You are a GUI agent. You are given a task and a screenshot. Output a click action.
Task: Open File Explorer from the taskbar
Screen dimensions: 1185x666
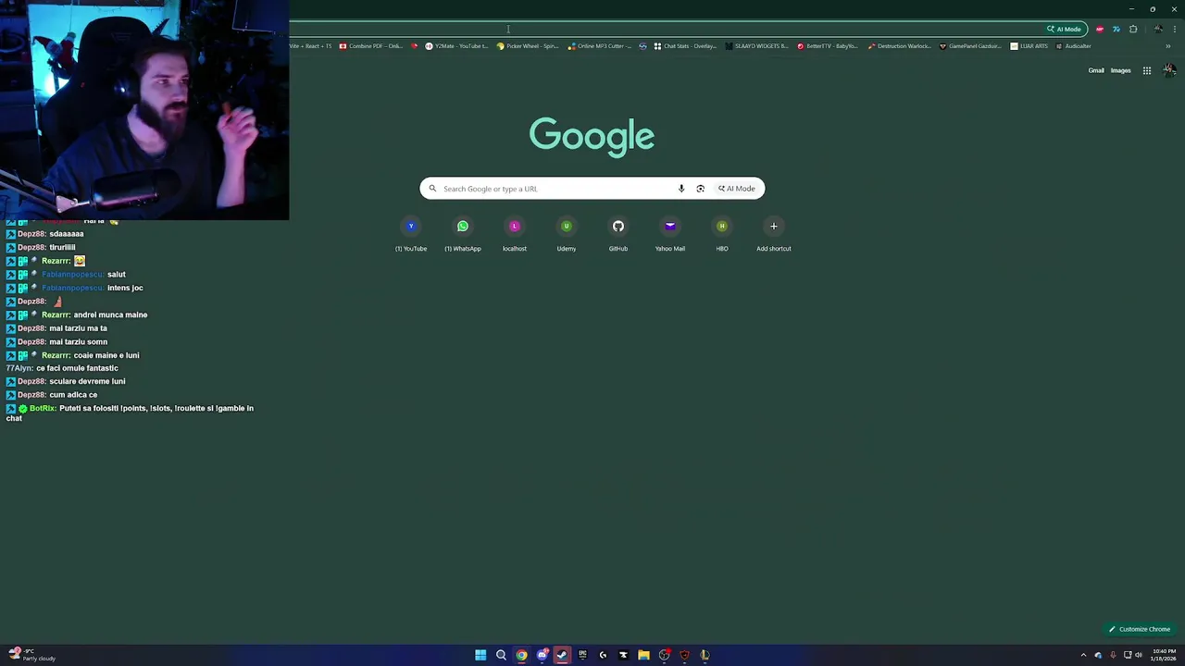tap(643, 655)
